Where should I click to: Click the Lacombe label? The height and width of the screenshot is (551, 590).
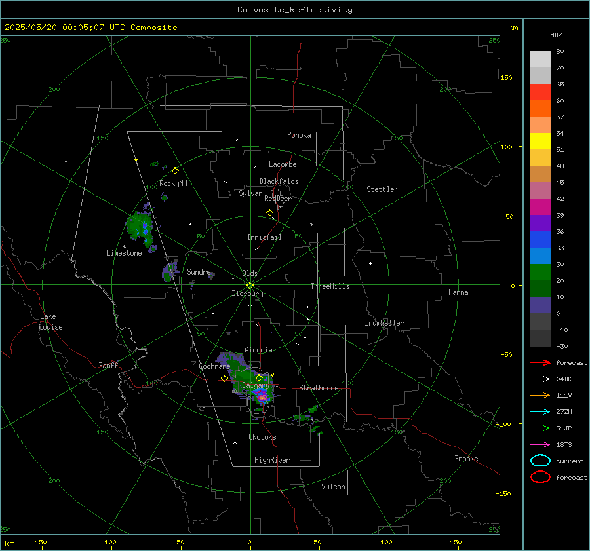click(283, 164)
